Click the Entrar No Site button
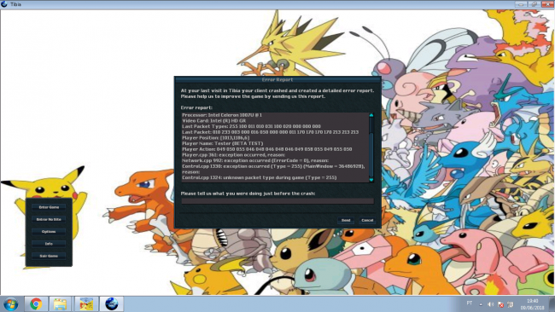Viewport: 555px width, 312px height. (x=49, y=219)
